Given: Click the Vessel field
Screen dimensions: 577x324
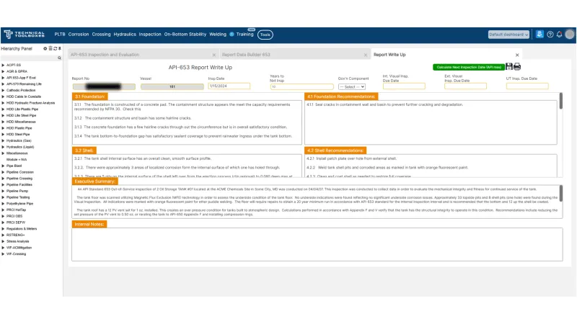Looking at the screenshot, I should point(172,86).
